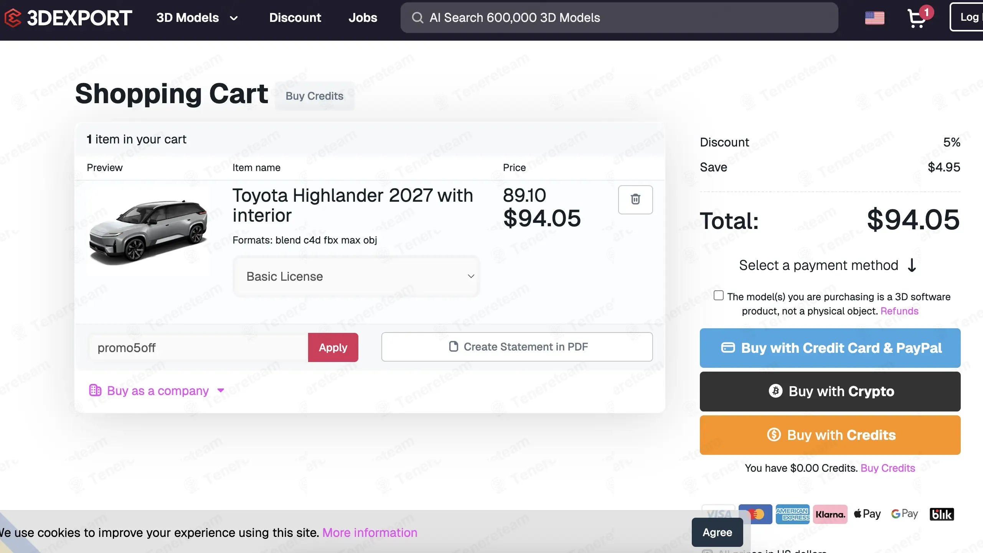983x553 pixels.
Task: Click the Google Pay logo
Action: 904,514
